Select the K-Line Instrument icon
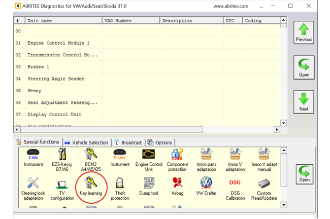 pos(120,158)
